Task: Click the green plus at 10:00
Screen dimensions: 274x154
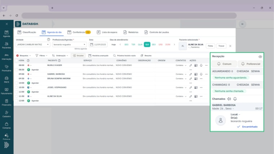Action: (28, 83)
